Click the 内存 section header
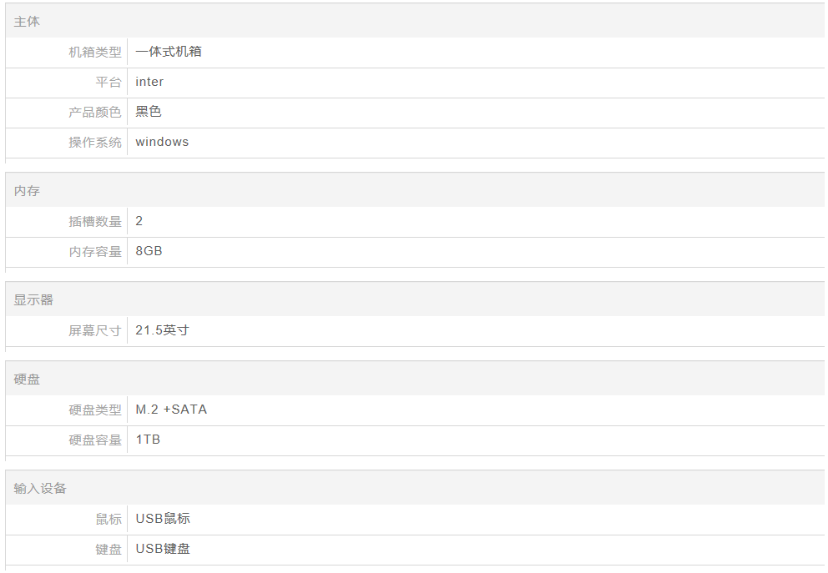 click(x=27, y=191)
